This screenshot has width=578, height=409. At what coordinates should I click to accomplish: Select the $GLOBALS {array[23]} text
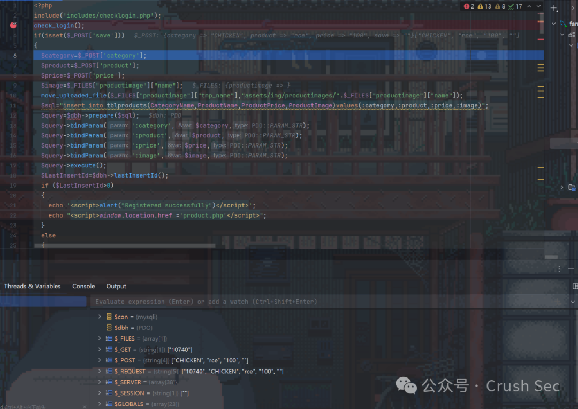(x=165, y=404)
